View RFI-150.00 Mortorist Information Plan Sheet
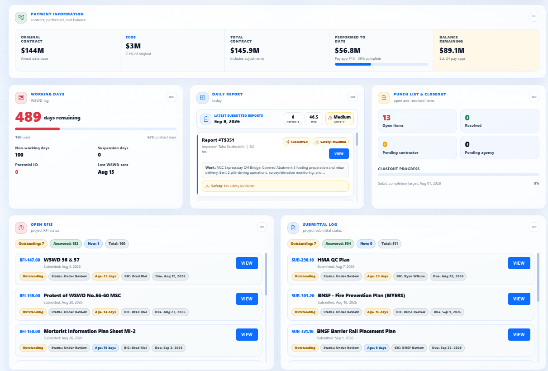This screenshot has height=371, width=548. point(247,334)
